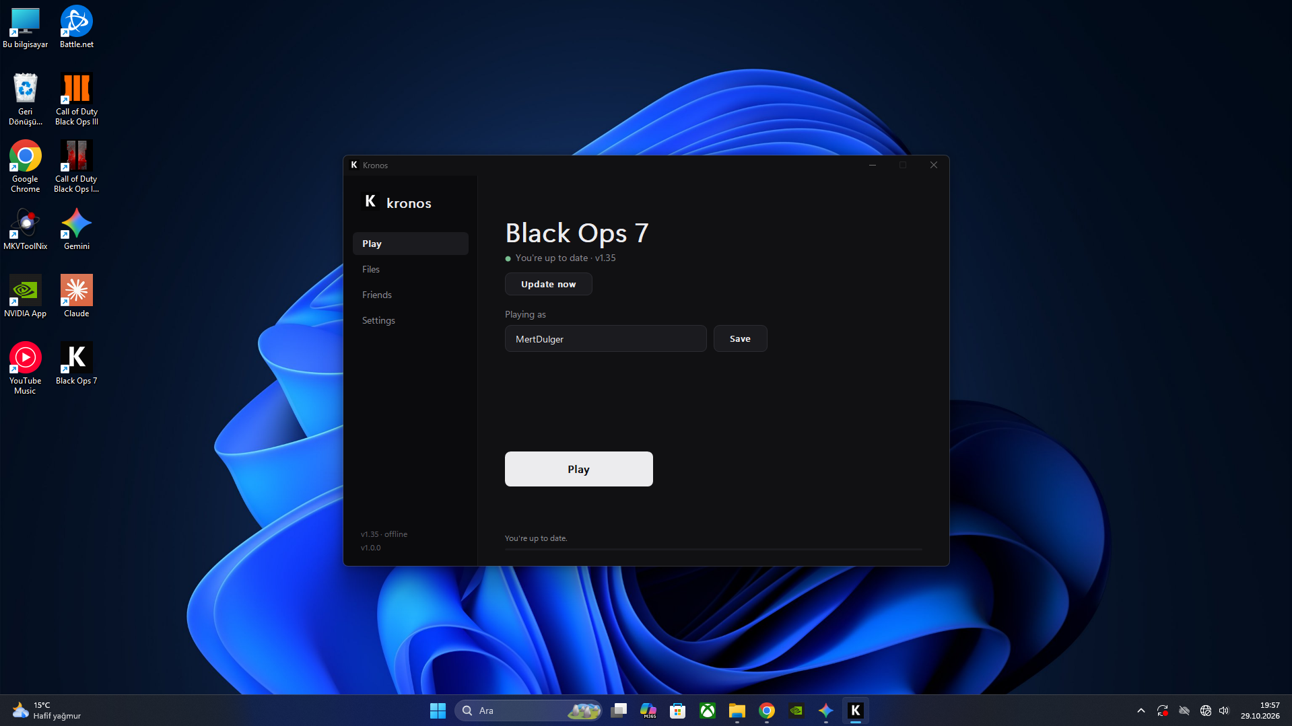Select Call of Duty Black Ops III shortcut
1292x726 pixels.
pyautogui.click(x=77, y=100)
